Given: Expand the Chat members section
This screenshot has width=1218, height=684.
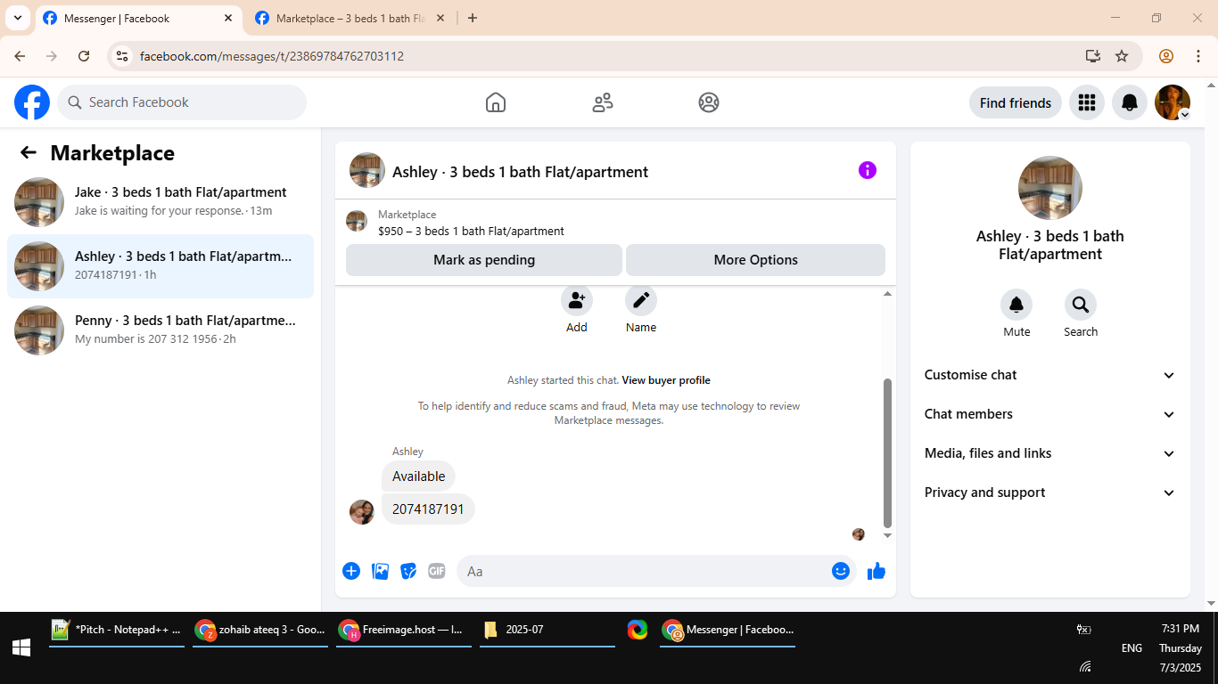Looking at the screenshot, I should click(x=1050, y=414).
